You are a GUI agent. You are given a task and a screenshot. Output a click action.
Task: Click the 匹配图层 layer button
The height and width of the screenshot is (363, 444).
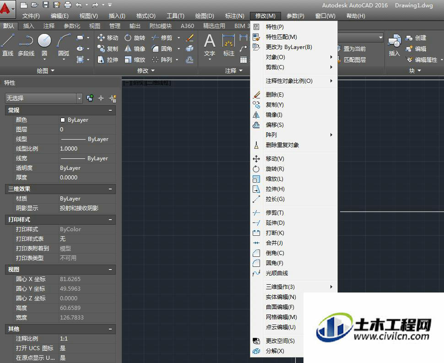click(352, 60)
